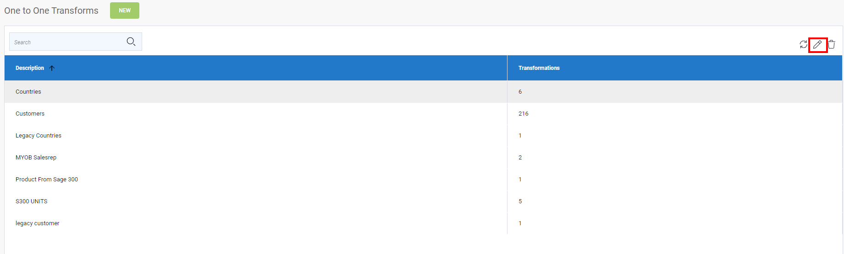Viewport: 844px width, 254px height.
Task: Click the 216 transformations count for Customers
Action: click(x=524, y=114)
